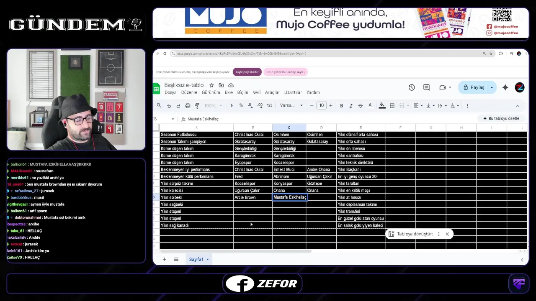
Task: Open the Düzenle menu
Action: pos(189,92)
